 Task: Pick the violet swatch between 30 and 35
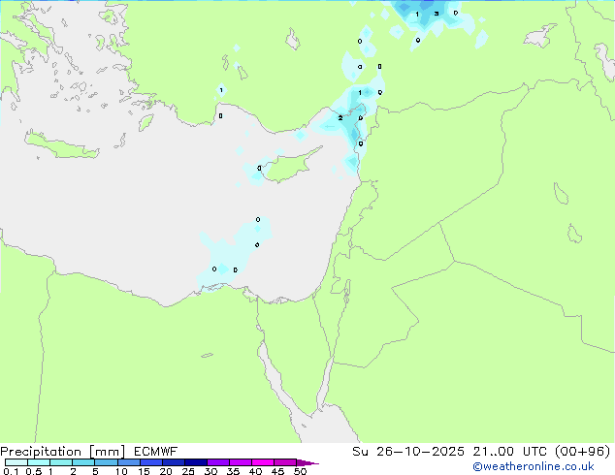(x=218, y=462)
